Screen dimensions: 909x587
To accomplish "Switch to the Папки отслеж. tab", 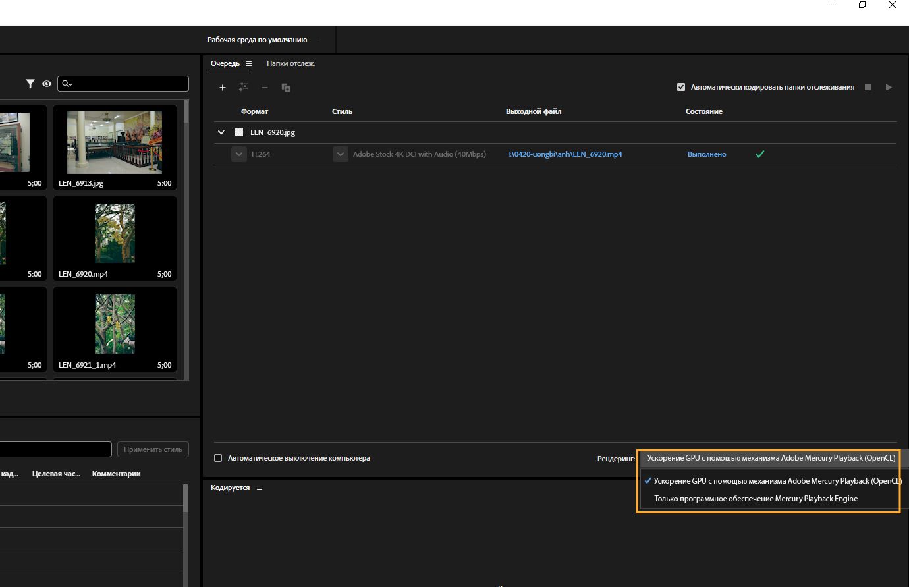I will click(x=290, y=64).
